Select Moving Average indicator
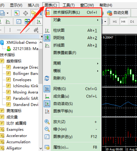137x151 pixels. pyautogui.click(x=26, y=92)
